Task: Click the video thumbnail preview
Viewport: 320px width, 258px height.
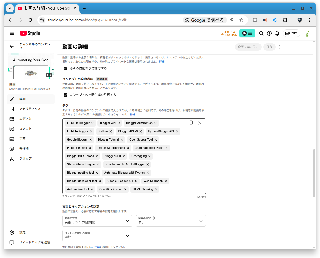Action: point(31,66)
